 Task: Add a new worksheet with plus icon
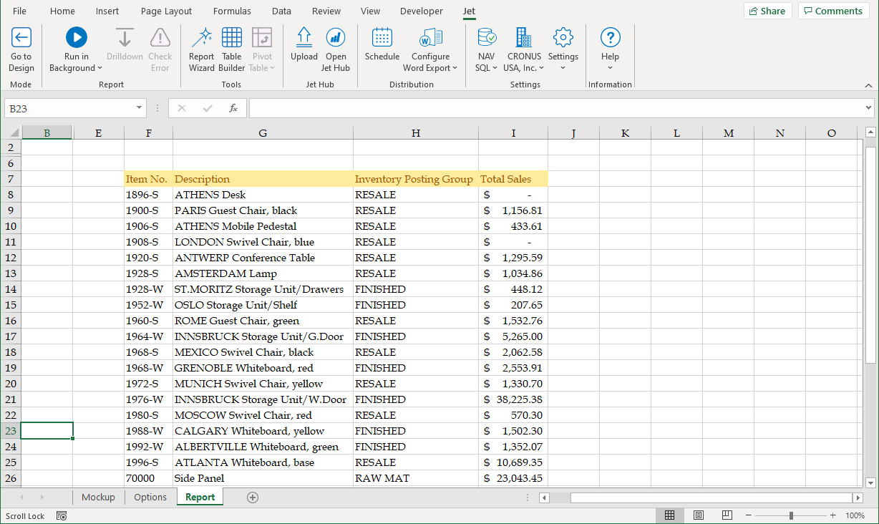point(252,498)
